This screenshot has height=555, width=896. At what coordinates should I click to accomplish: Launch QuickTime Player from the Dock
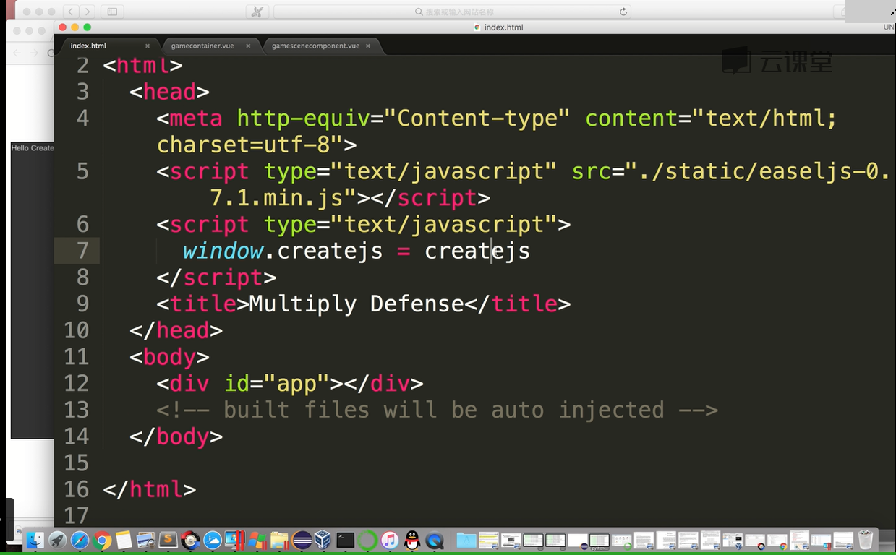(434, 540)
